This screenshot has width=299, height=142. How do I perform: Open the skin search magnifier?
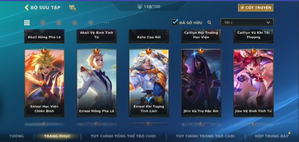coord(209,22)
